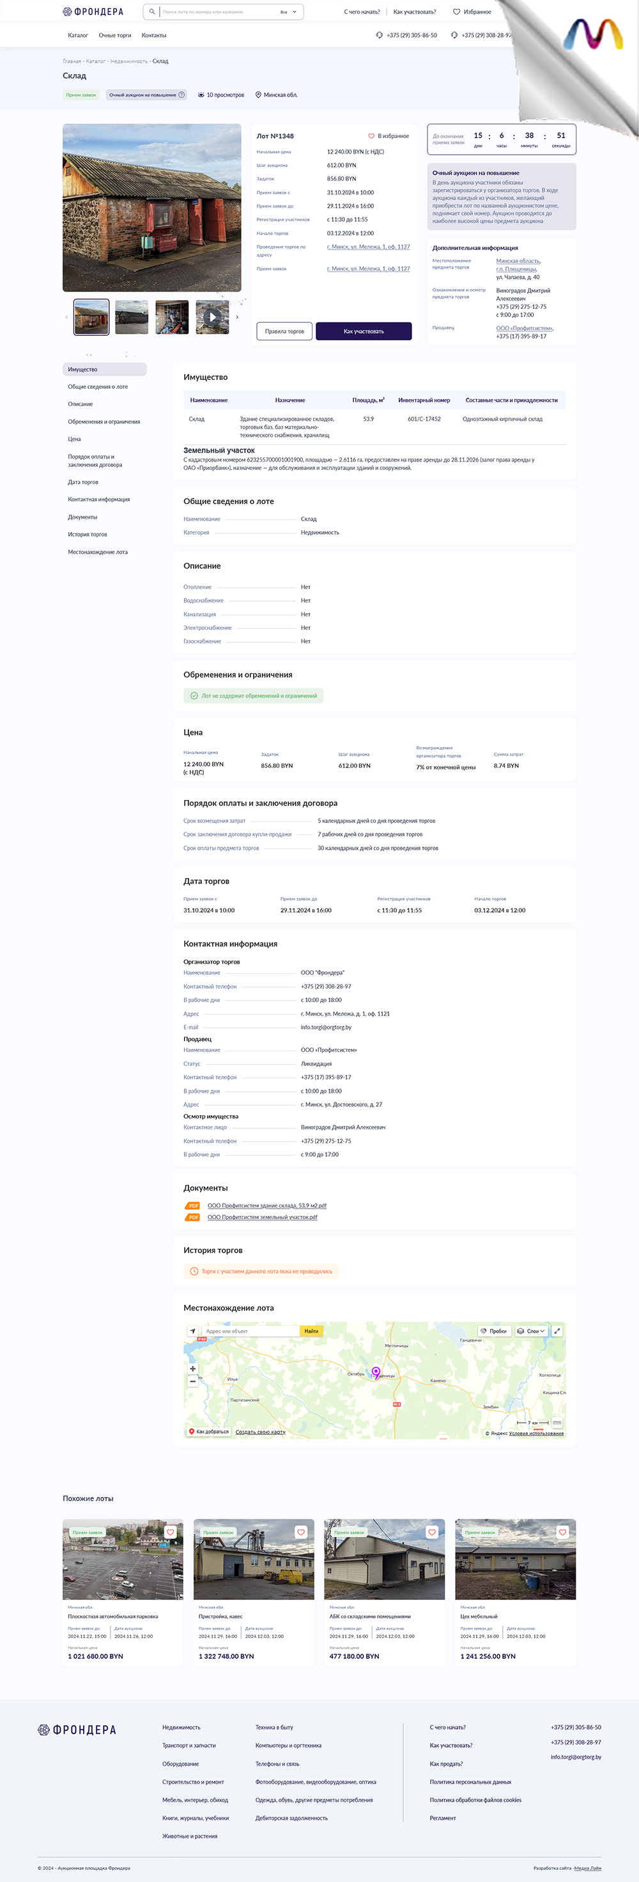Open 'Очные торги' in the top navigation
Viewport: 639px width, 1882px height.
click(x=114, y=35)
